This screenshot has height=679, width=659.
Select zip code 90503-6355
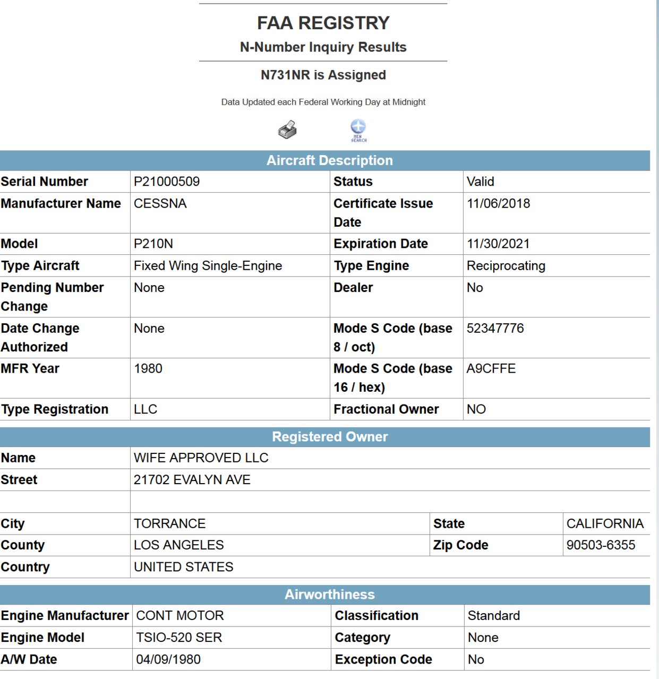click(x=601, y=545)
